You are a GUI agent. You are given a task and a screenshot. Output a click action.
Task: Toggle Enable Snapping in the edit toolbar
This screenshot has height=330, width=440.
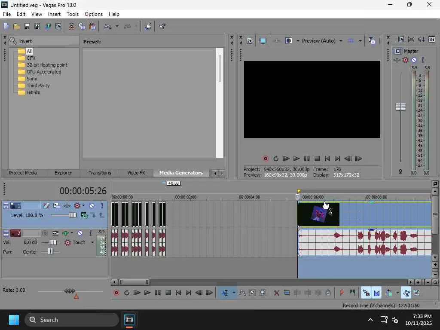pos(366,293)
